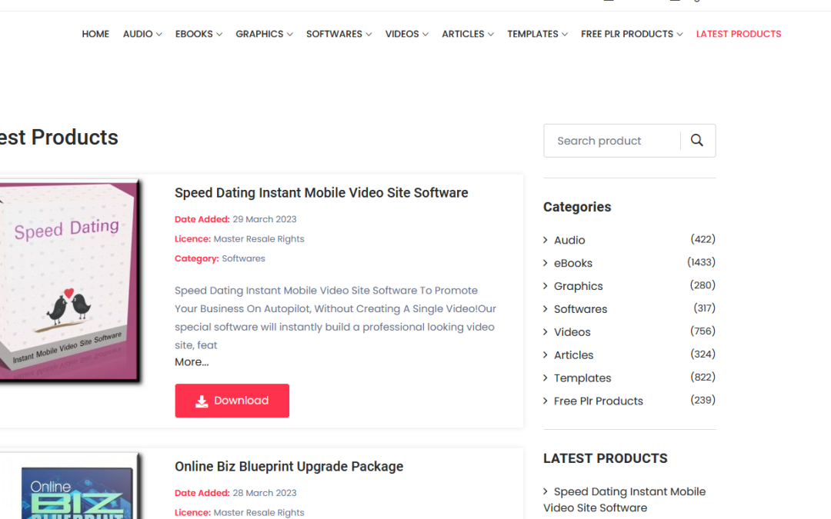Click the (280) Graphics count
This screenshot has width=831, height=519.
click(703, 285)
